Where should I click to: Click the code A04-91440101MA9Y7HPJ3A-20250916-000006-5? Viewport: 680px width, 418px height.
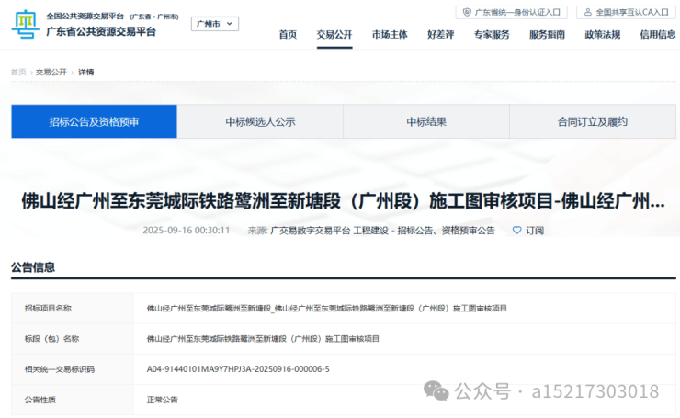coord(238,369)
